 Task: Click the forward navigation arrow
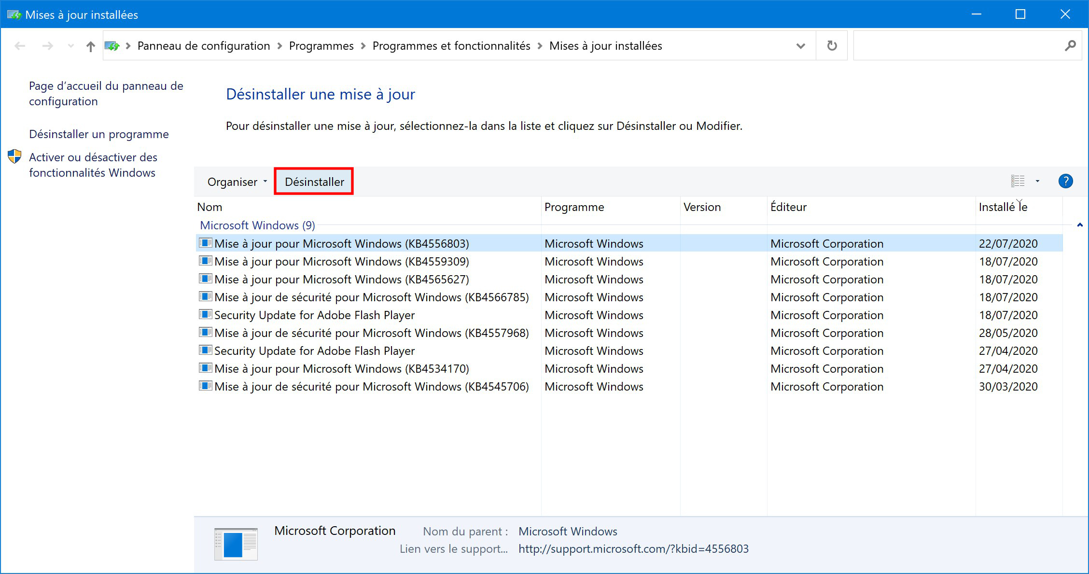click(x=47, y=46)
